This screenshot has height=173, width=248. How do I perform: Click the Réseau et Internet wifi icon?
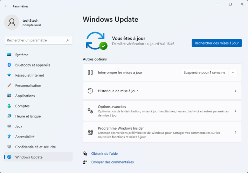[9, 75]
